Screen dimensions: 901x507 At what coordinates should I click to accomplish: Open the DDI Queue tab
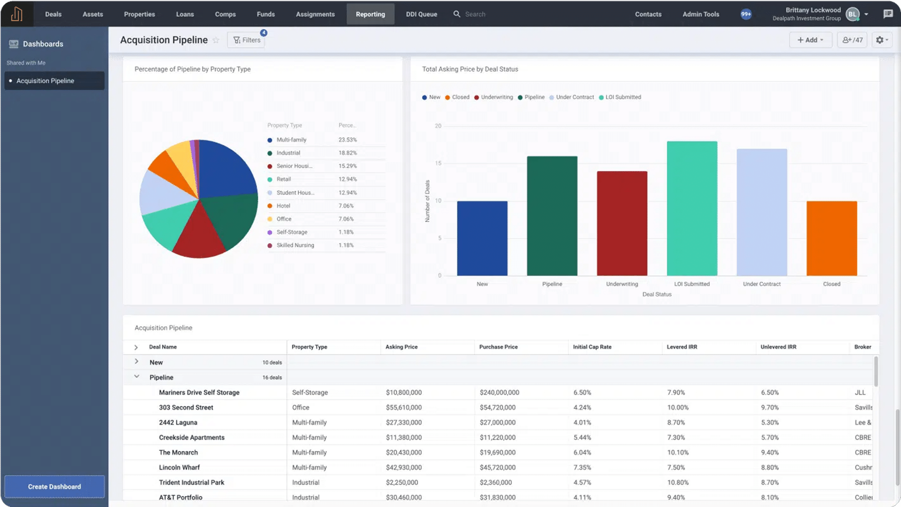point(421,14)
